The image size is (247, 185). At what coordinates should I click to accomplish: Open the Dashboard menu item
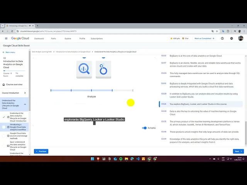39,39
